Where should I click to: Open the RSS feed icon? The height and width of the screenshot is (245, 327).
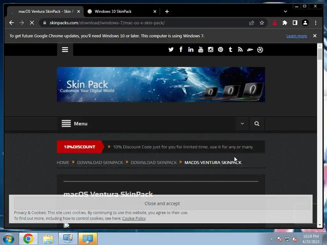240,49
